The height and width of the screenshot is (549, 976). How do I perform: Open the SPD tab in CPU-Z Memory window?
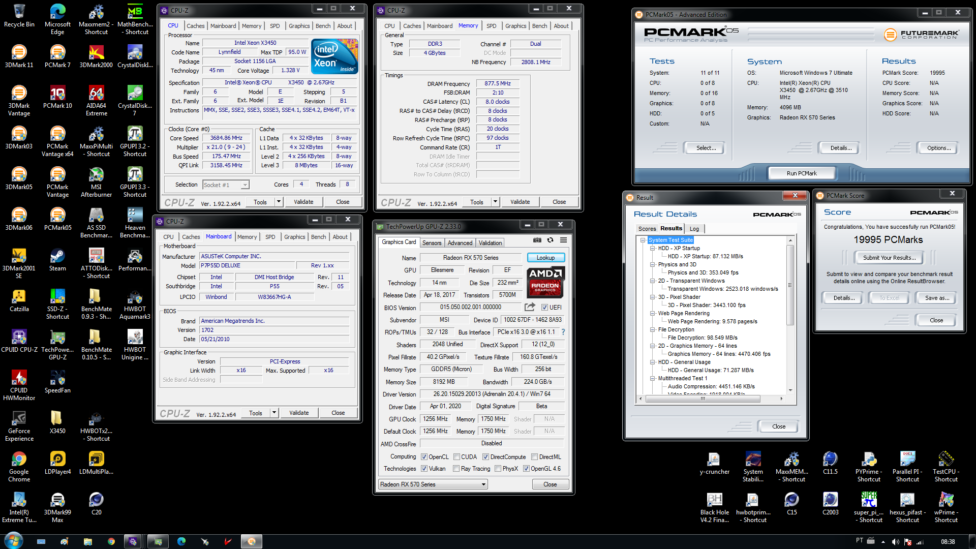(491, 26)
